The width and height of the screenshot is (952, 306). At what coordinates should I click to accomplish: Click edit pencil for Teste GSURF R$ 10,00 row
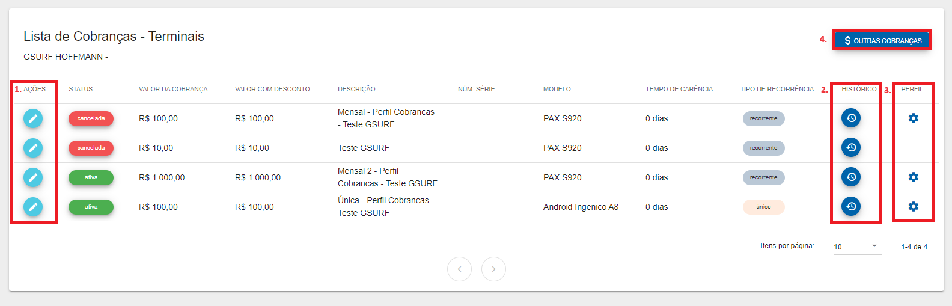pos(33,148)
